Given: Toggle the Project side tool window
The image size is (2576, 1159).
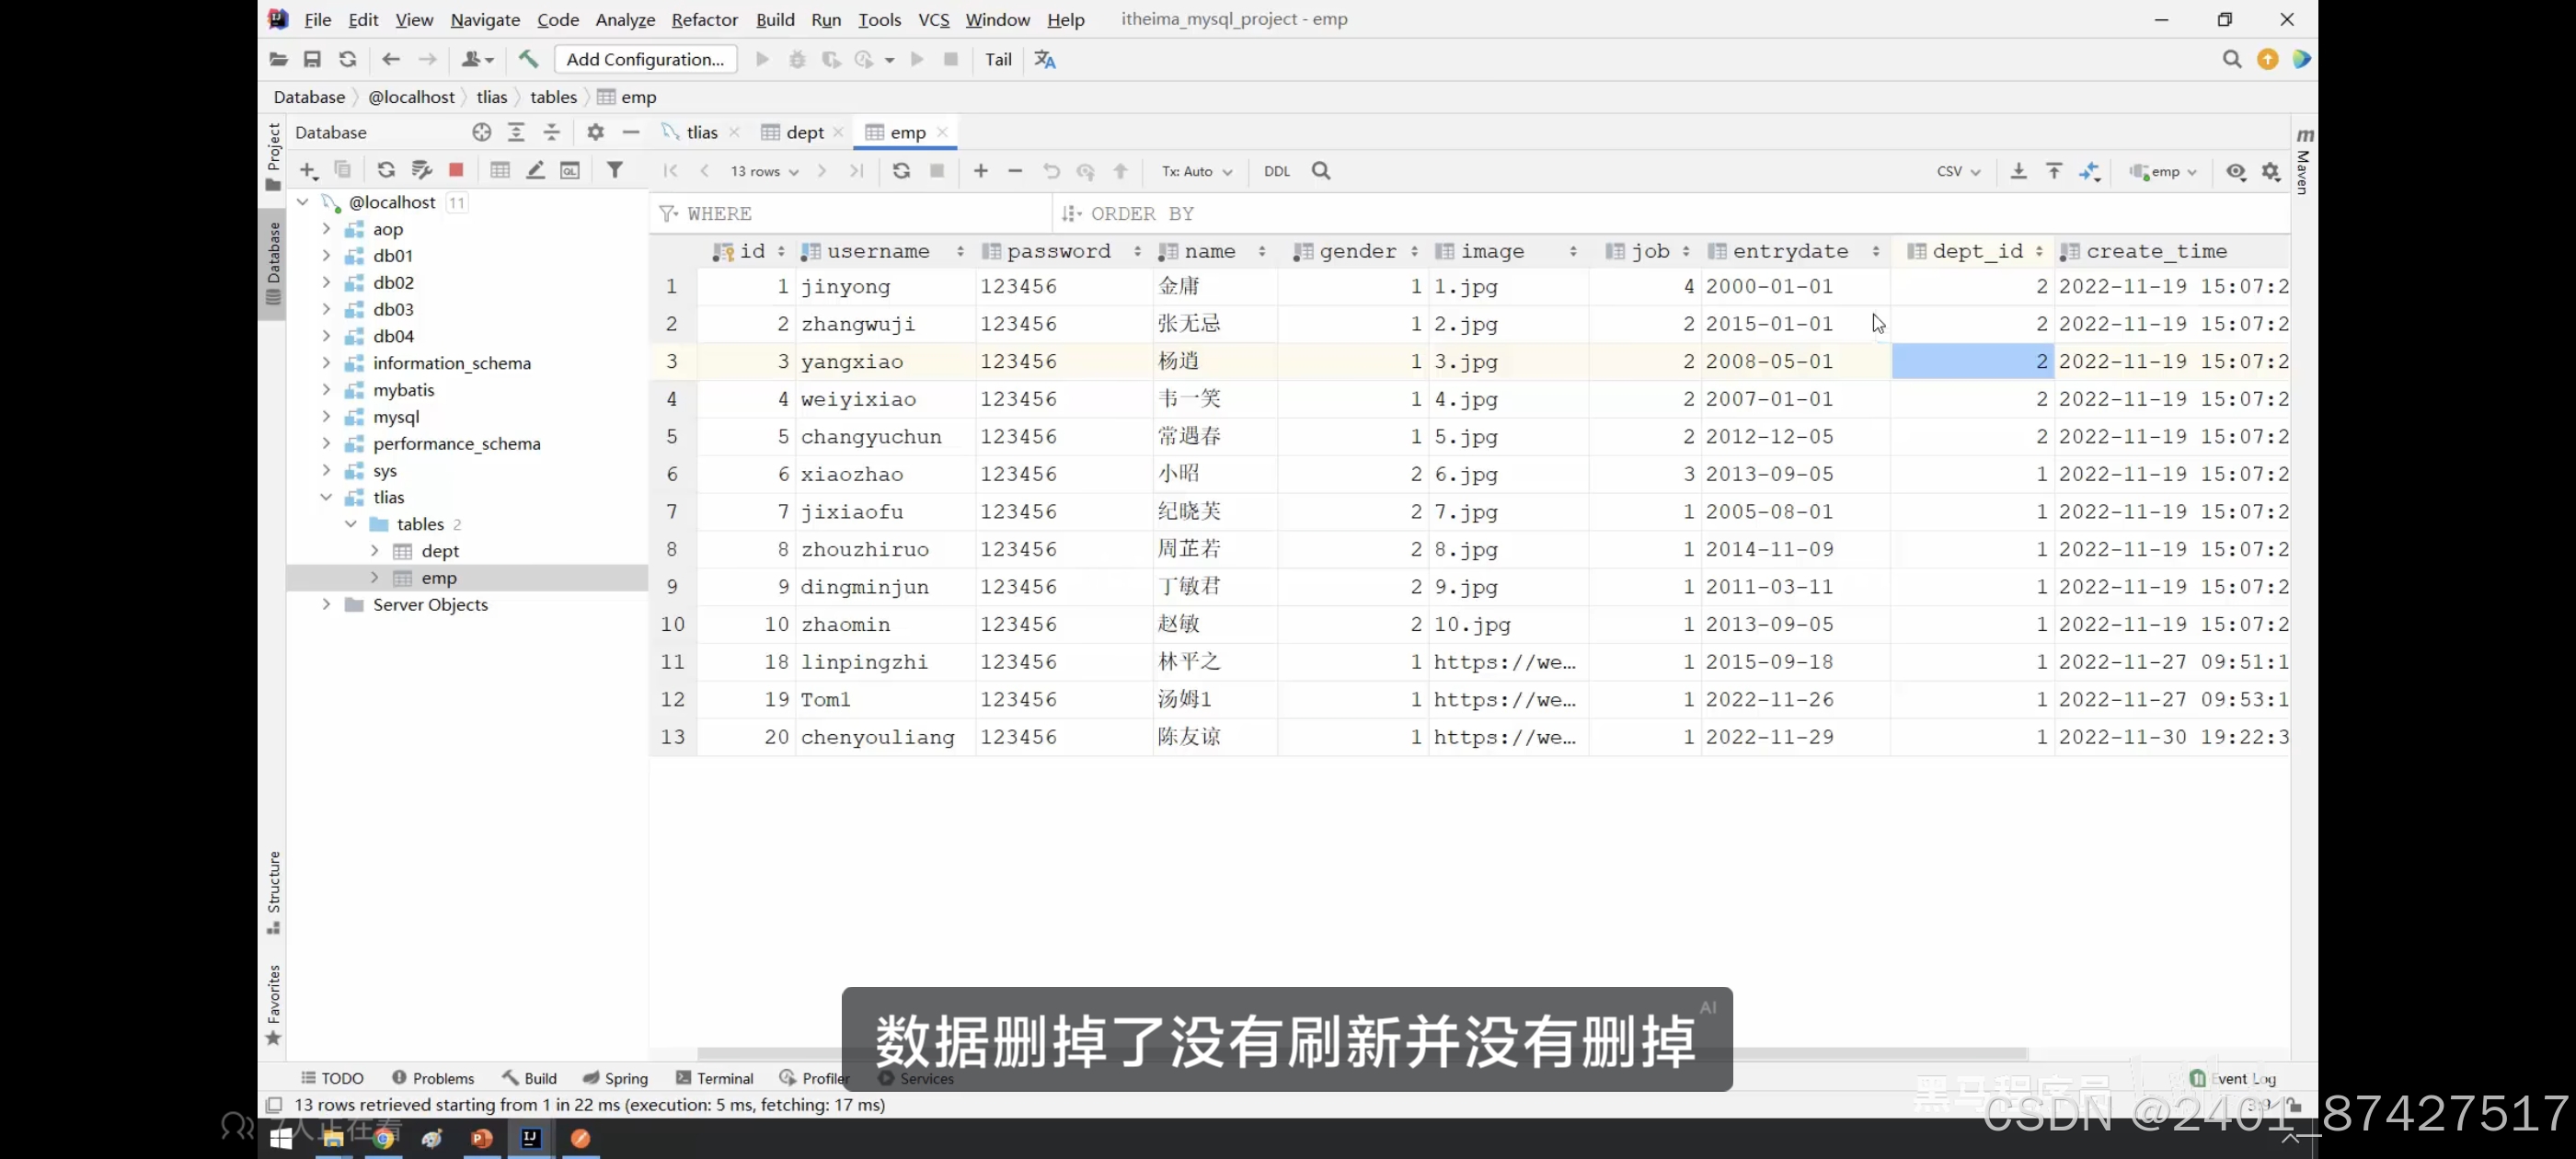Looking at the screenshot, I should tap(273, 157).
